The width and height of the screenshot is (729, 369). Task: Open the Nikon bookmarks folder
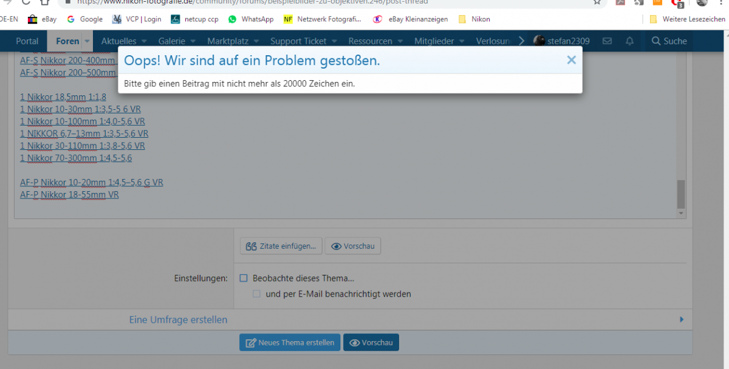point(474,19)
